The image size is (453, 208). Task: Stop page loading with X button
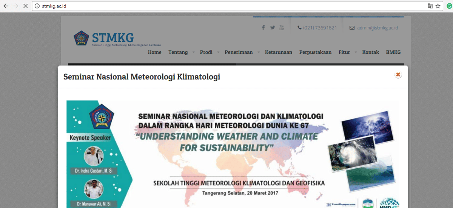[x=25, y=6]
